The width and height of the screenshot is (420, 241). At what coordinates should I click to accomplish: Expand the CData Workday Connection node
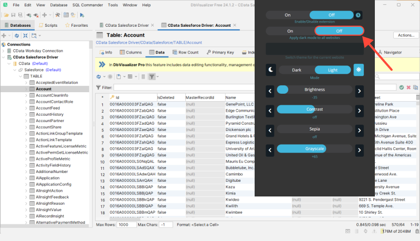(4, 51)
